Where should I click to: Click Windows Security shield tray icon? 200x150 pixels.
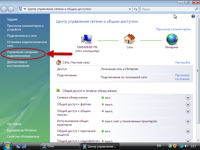174,146
